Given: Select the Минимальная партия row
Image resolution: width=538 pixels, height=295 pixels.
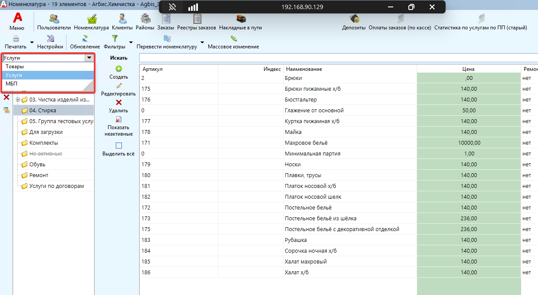Looking at the screenshot, I should click(339, 154).
